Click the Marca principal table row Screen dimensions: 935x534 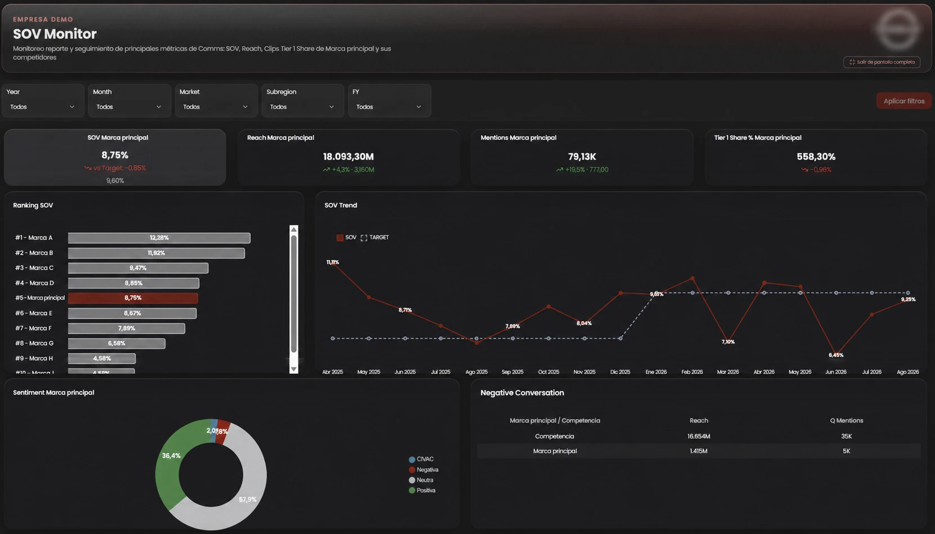click(x=698, y=451)
